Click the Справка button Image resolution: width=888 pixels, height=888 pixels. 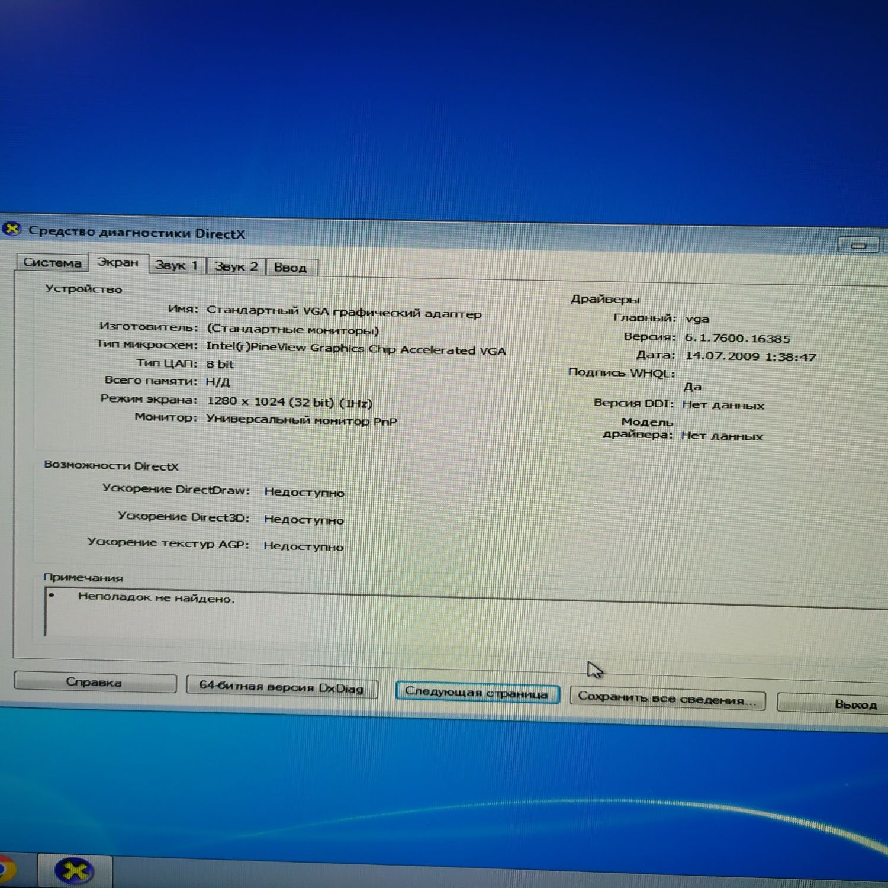[x=95, y=683]
